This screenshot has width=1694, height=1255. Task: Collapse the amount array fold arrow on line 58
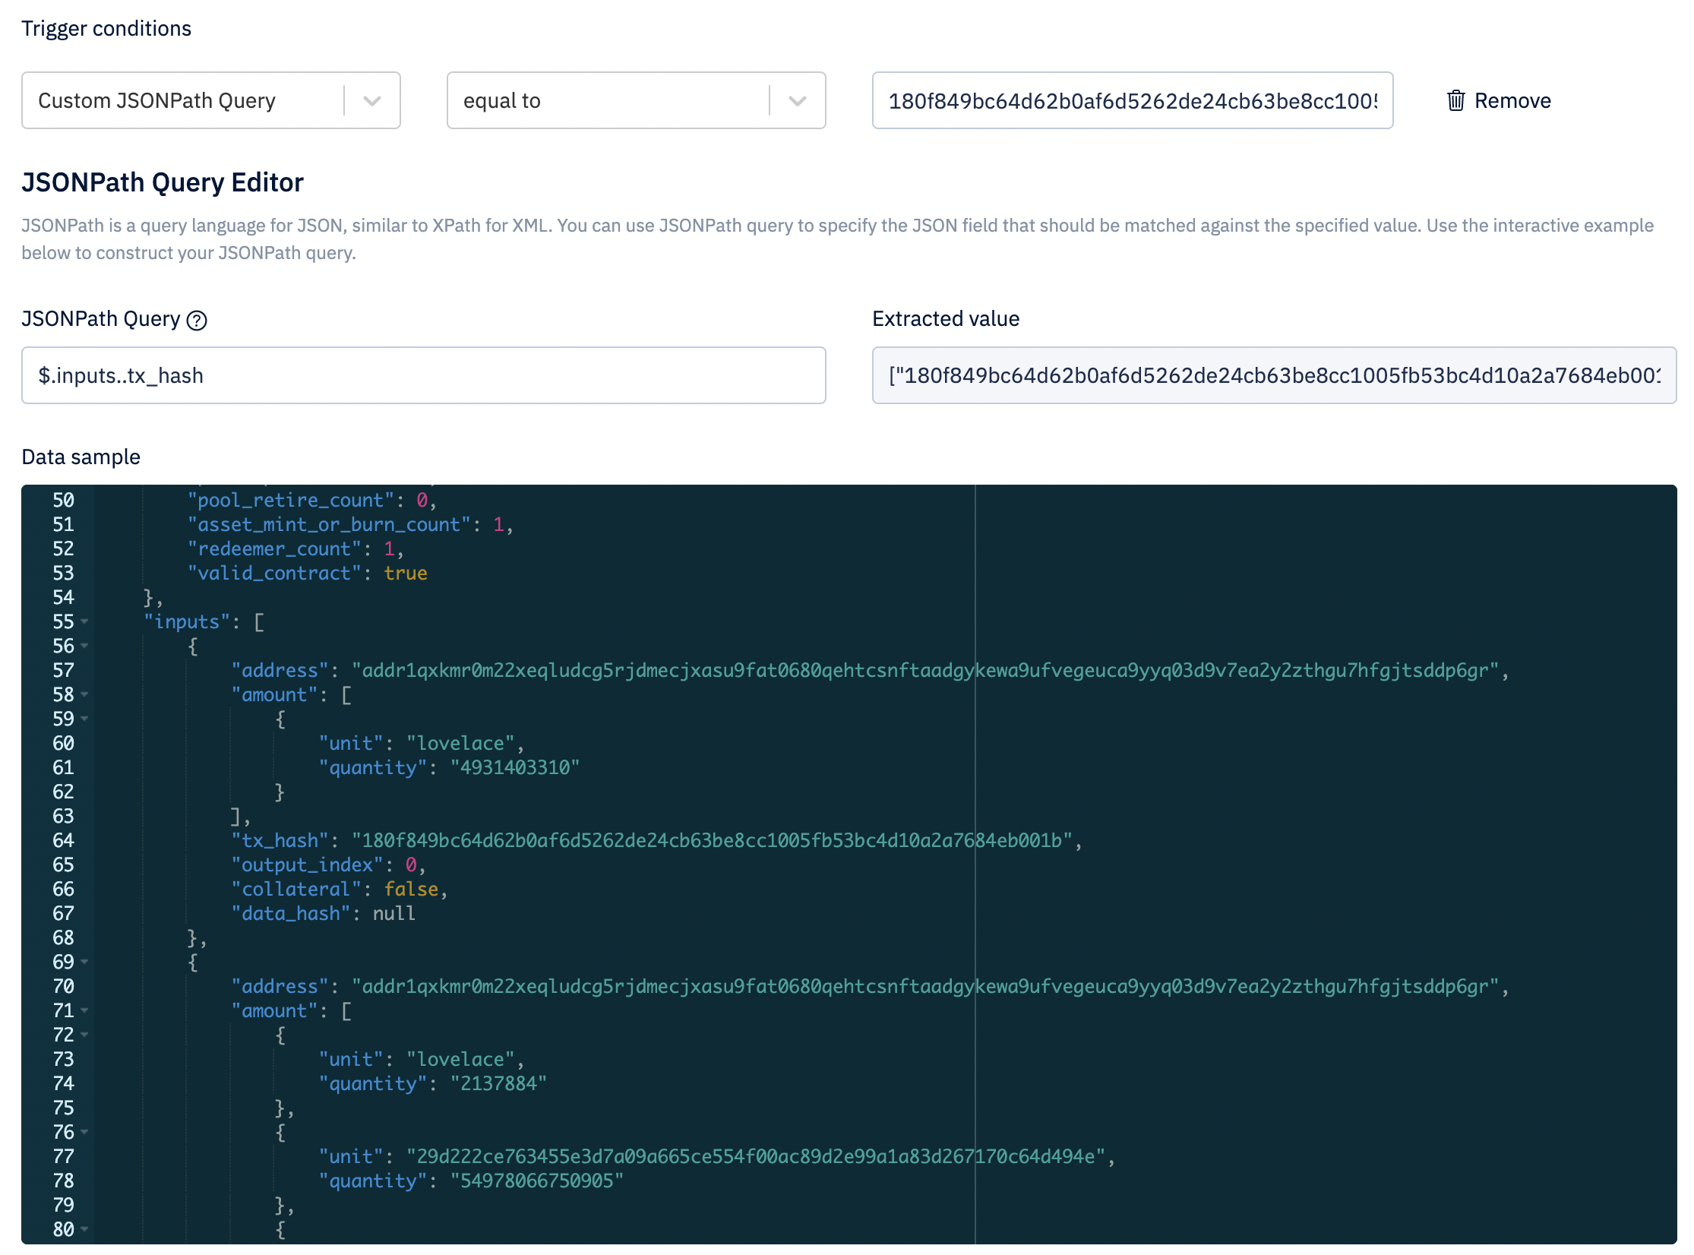[x=84, y=694]
